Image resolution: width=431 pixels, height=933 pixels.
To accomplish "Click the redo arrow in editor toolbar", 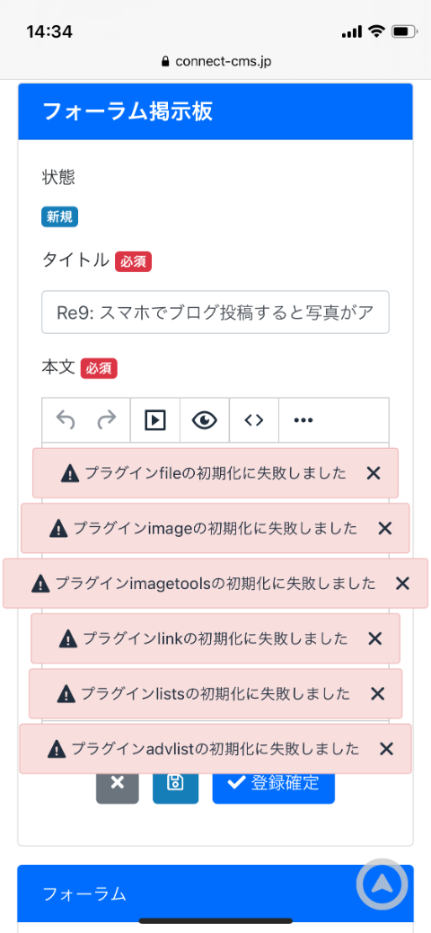I will click(x=107, y=420).
